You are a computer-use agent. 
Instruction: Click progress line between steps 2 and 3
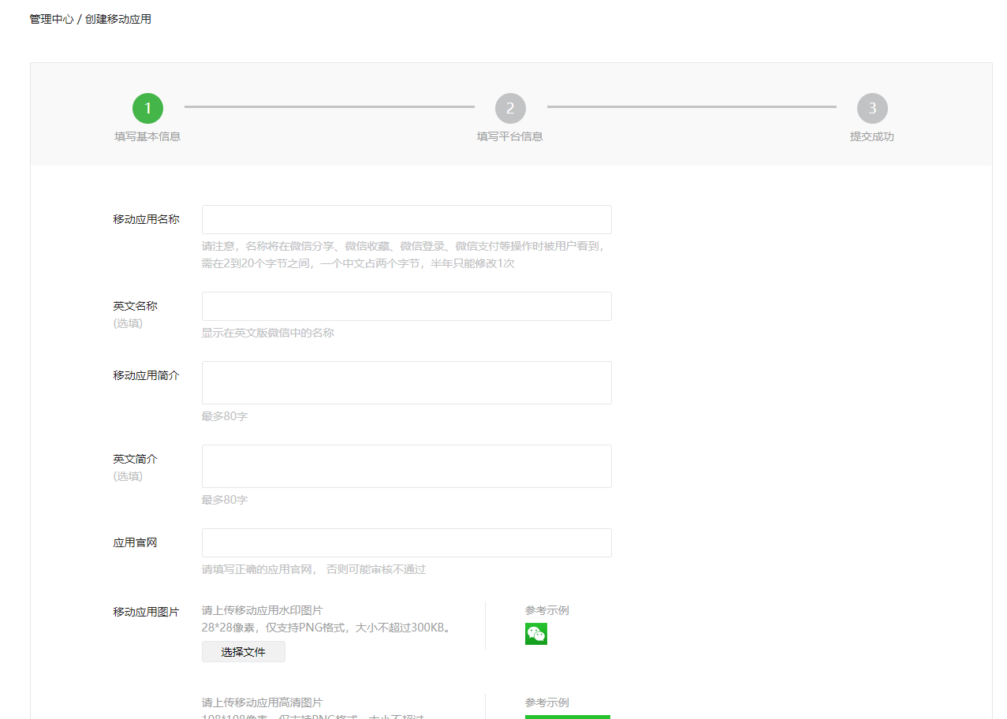tap(692, 106)
